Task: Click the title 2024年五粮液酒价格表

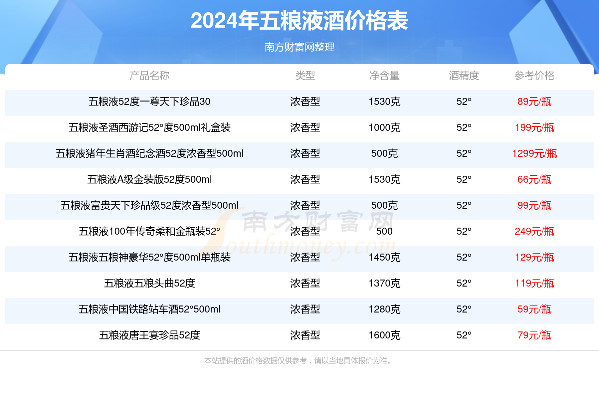Action: pyautogui.click(x=299, y=21)
